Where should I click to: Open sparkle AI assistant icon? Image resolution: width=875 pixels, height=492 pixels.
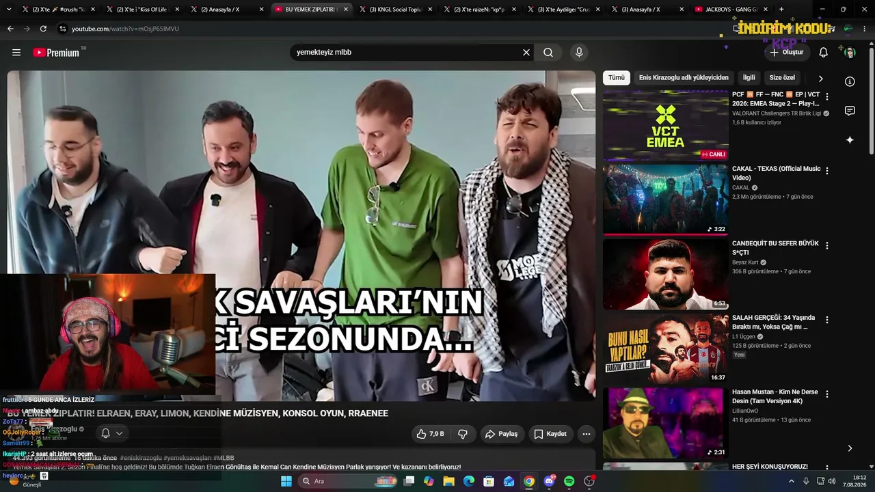pos(850,140)
